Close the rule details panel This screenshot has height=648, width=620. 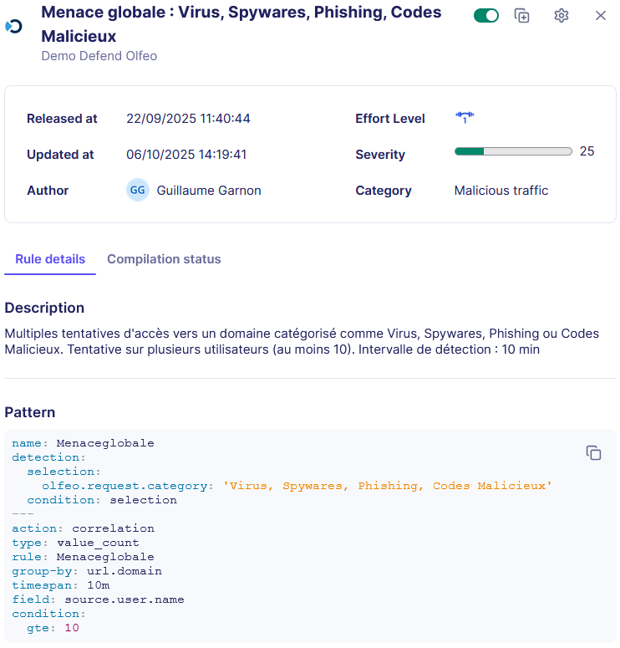(601, 16)
